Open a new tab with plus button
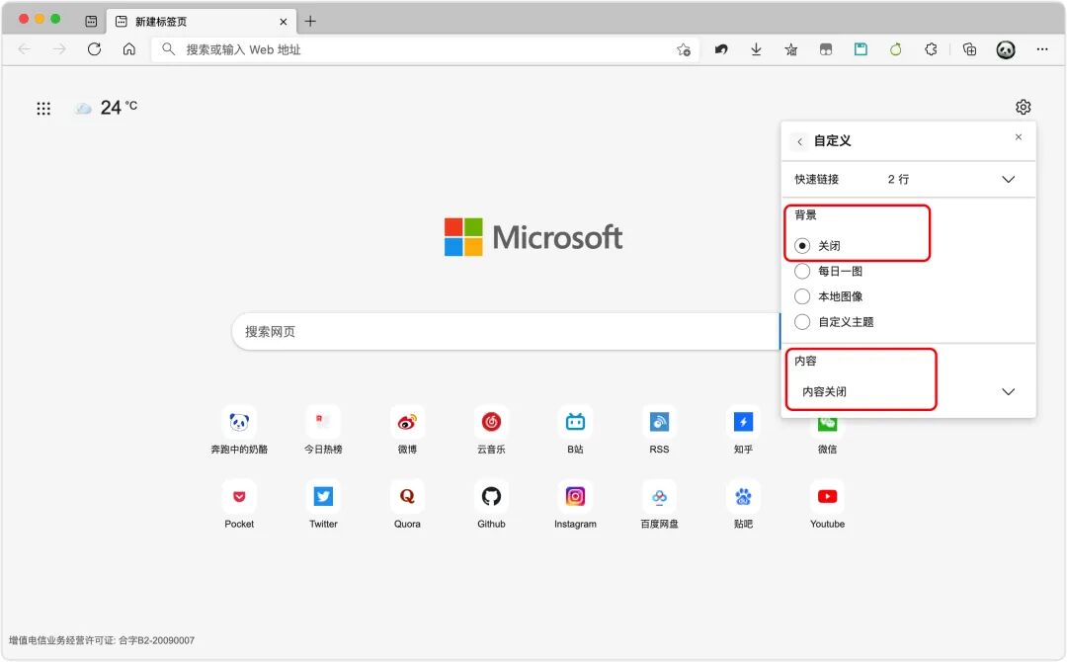Viewport: 1067px width, 662px height. 310,21
